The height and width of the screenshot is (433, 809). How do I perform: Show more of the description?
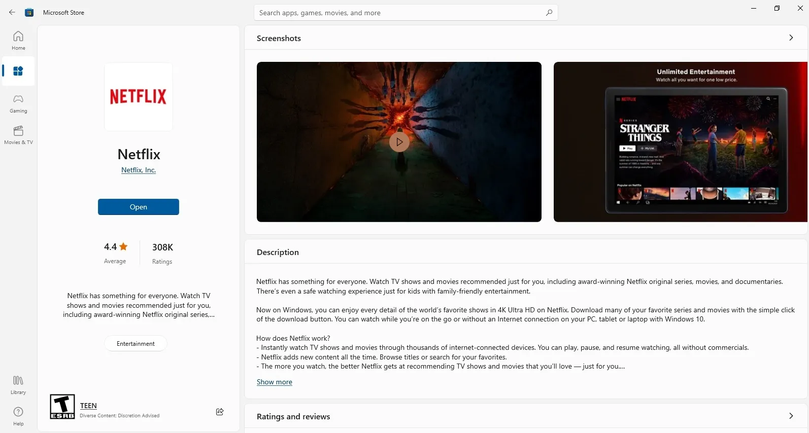tap(274, 382)
